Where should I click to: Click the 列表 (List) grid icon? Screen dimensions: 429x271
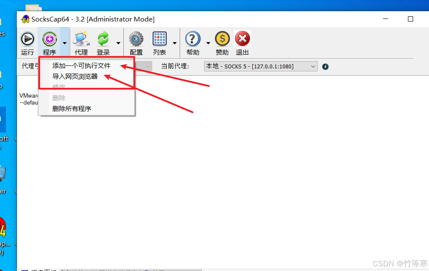[x=159, y=39]
